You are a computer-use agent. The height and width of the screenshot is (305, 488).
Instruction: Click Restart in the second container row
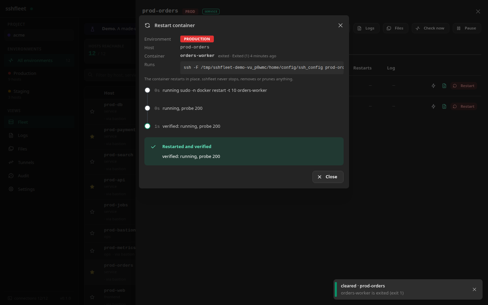tap(464, 106)
